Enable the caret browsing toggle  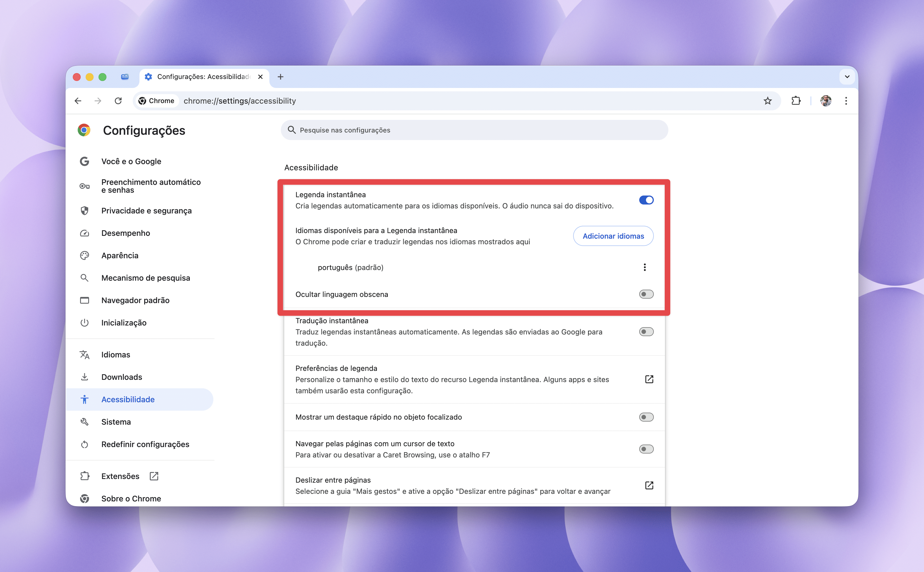click(646, 449)
